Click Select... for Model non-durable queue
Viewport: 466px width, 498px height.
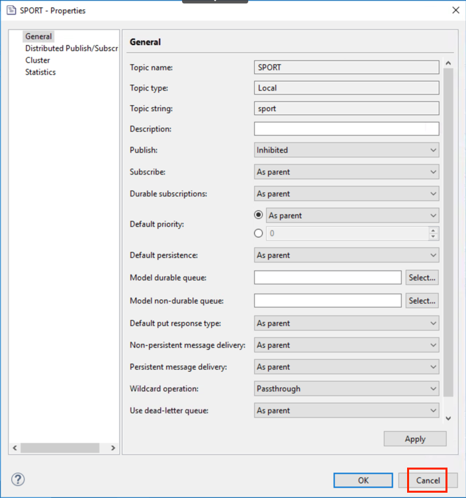(x=422, y=300)
